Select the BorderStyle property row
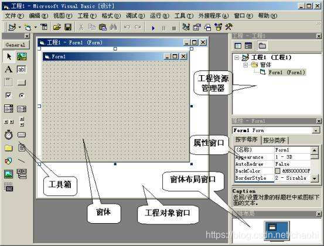 (x=273, y=178)
